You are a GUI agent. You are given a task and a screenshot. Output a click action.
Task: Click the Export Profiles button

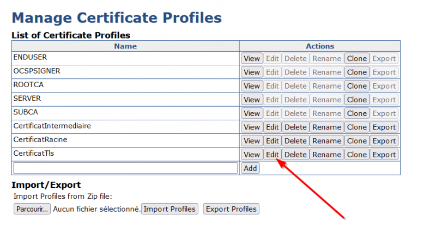click(x=231, y=209)
